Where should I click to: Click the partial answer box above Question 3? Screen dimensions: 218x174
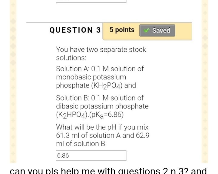[x=91, y=1]
